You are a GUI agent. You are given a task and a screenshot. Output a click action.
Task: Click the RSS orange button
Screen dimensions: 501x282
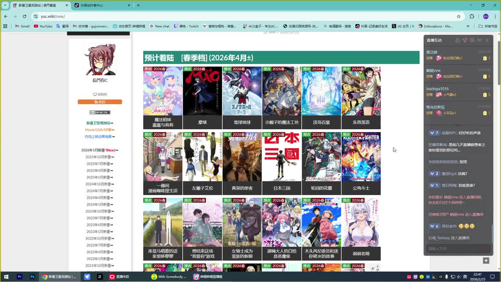(100, 102)
